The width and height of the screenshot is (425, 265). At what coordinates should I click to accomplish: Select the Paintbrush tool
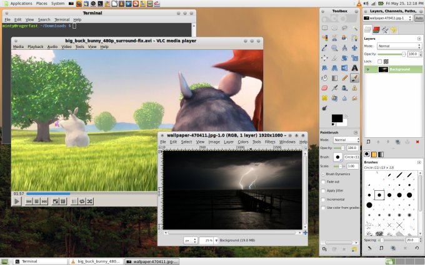(354, 78)
